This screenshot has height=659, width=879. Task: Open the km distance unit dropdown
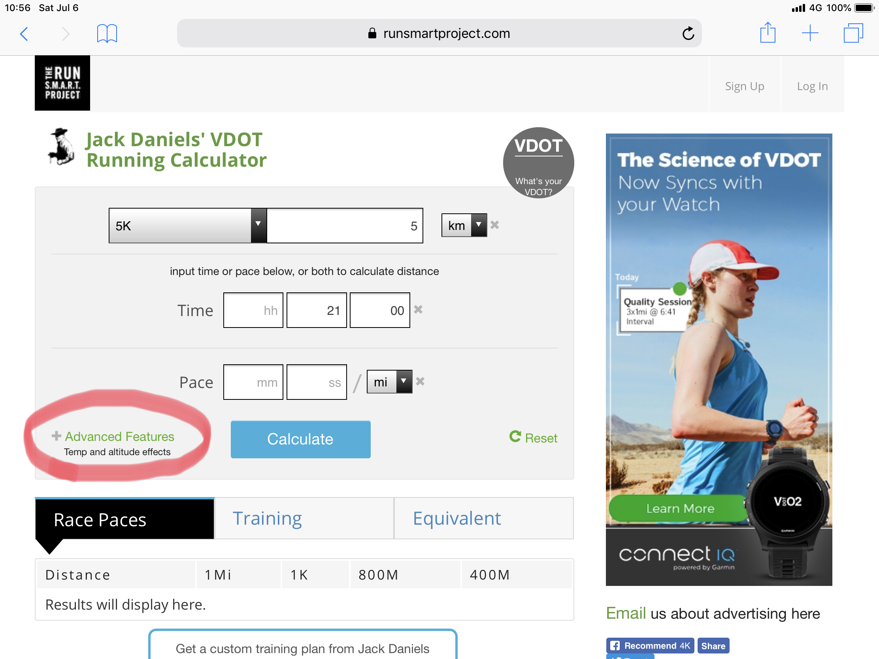(x=464, y=226)
